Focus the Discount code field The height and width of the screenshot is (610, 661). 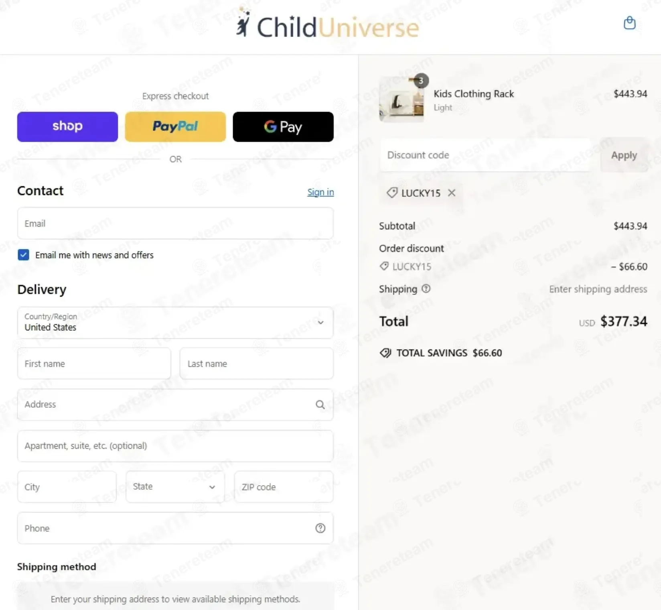tap(485, 155)
